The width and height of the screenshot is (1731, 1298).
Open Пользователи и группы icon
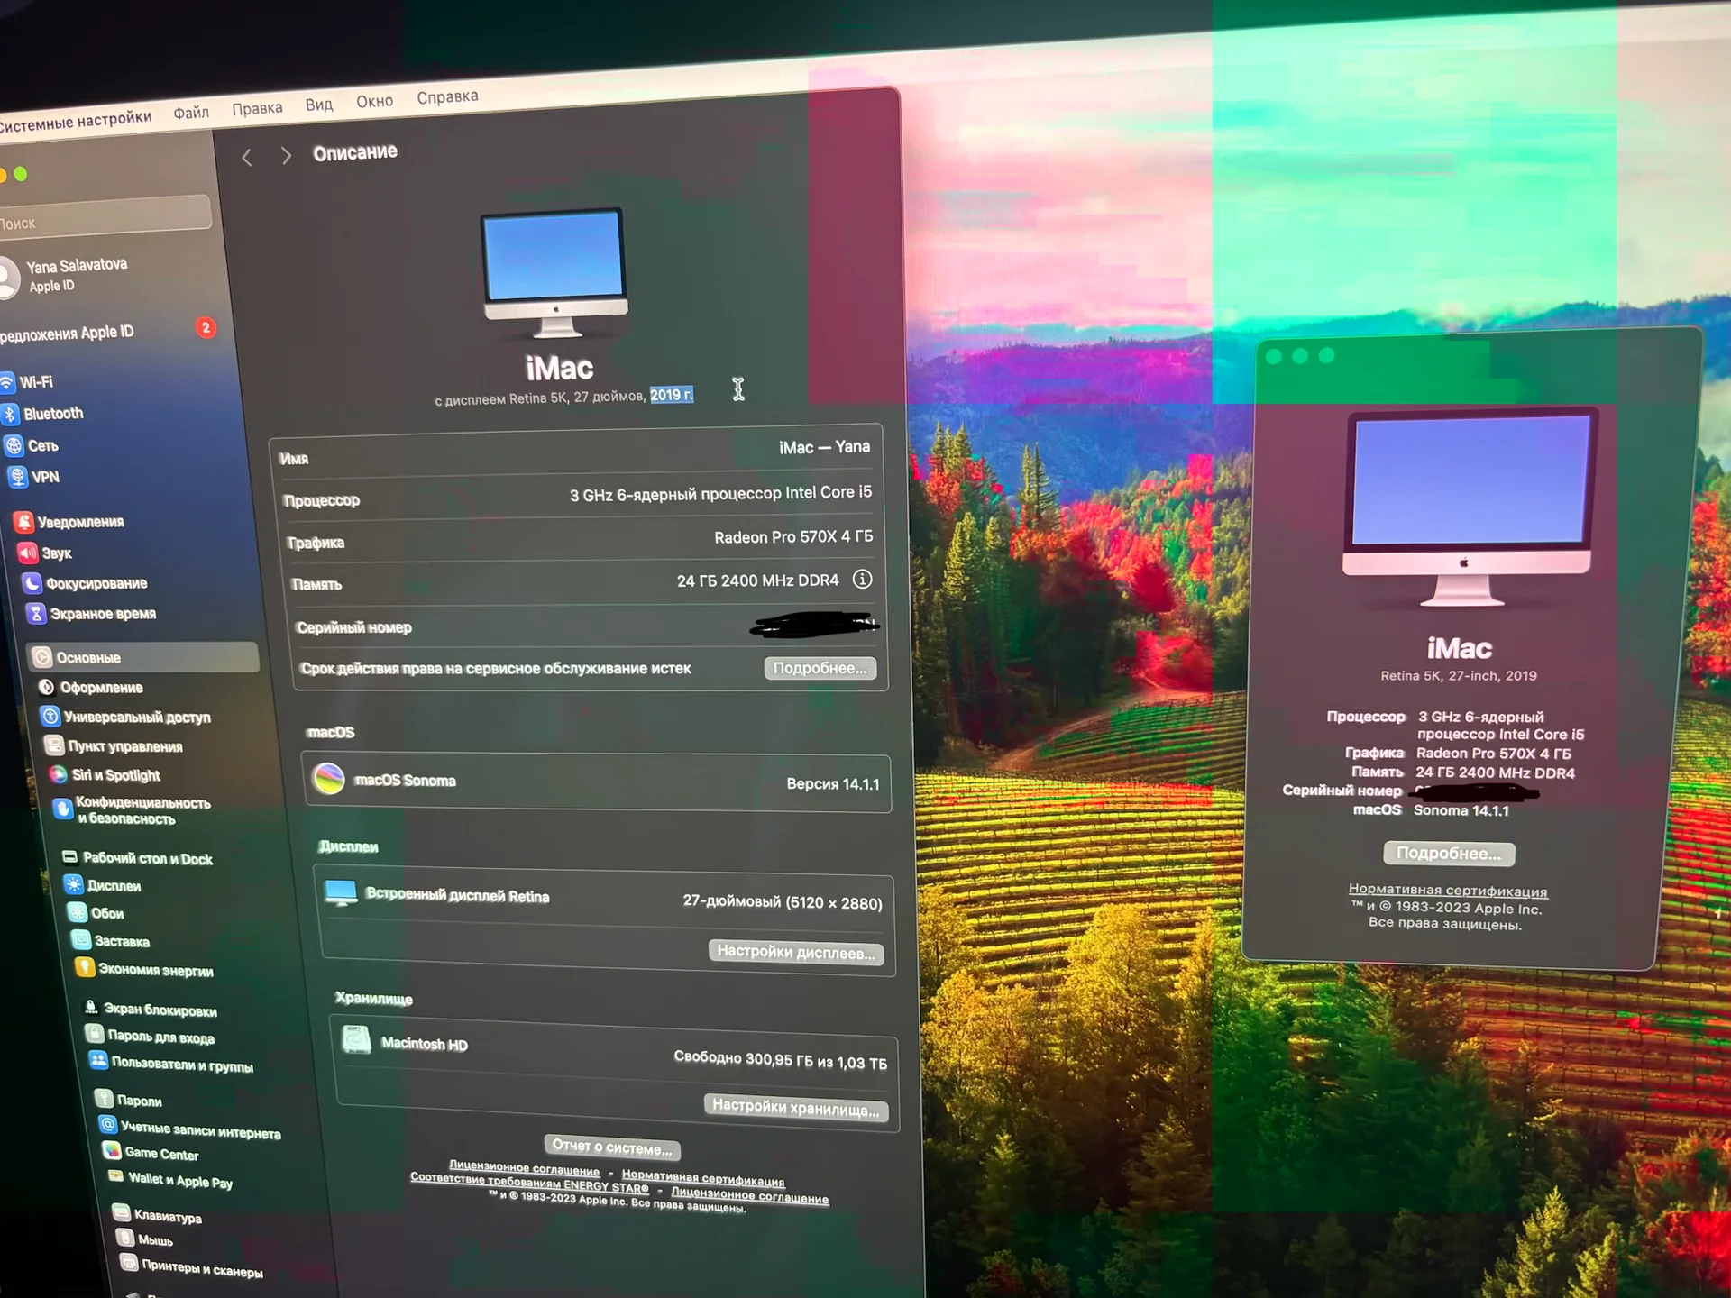tap(98, 1060)
